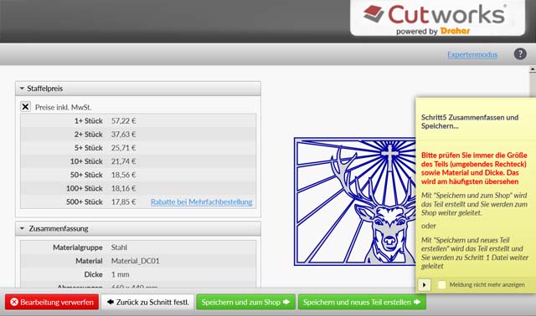
Task: Collapse the Zusammenfassung section
Action: coord(22,228)
